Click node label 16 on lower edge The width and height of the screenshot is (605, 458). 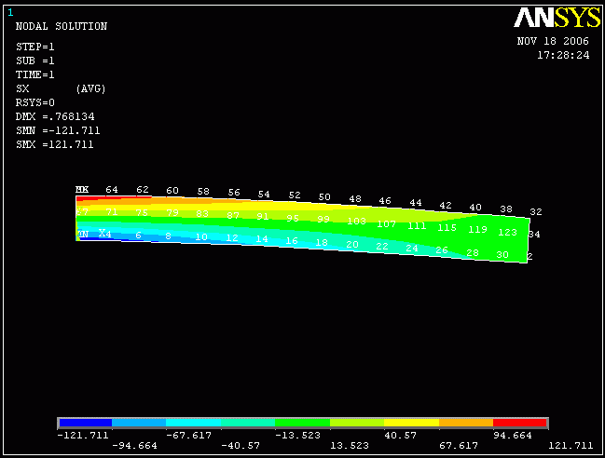click(x=291, y=241)
